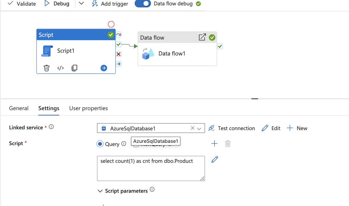Delete the Script1 activity using its trash icon

tap(46, 68)
